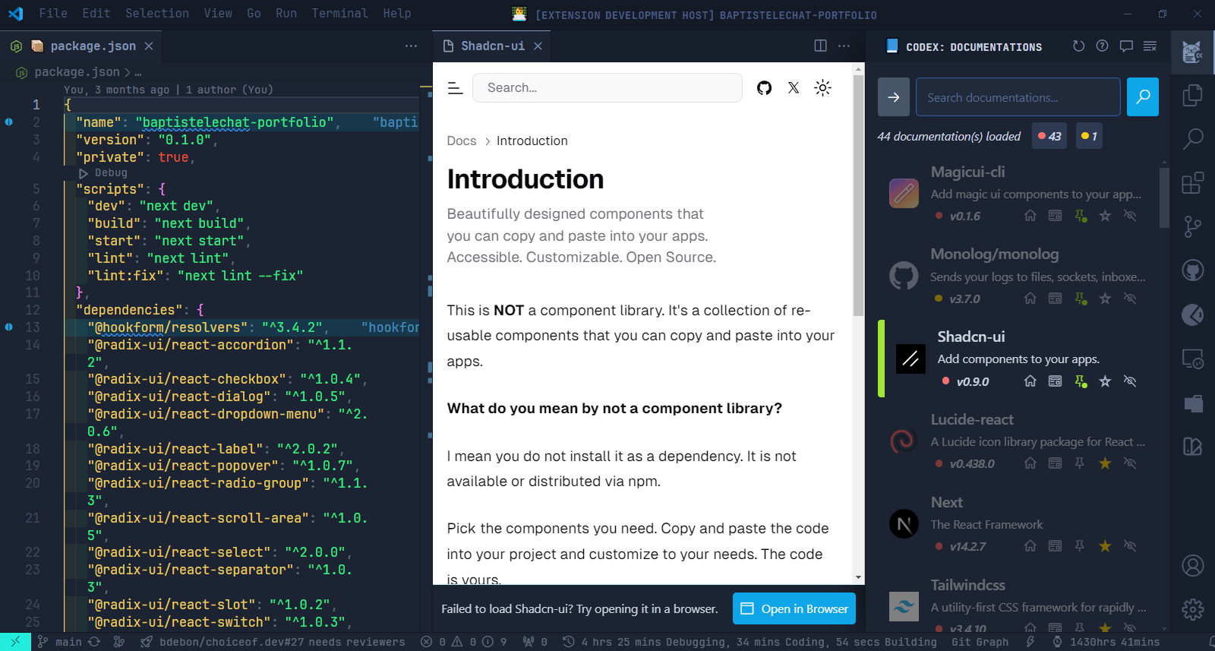Open the feedback comment icon in Codex header
The height and width of the screenshot is (651, 1215).
pyautogui.click(x=1126, y=46)
